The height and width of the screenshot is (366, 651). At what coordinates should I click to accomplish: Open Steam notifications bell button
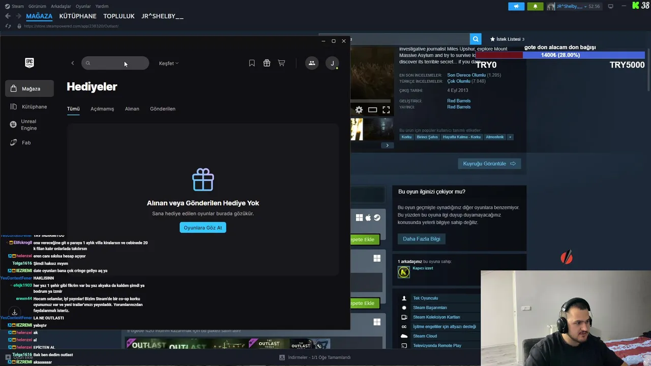(x=535, y=6)
